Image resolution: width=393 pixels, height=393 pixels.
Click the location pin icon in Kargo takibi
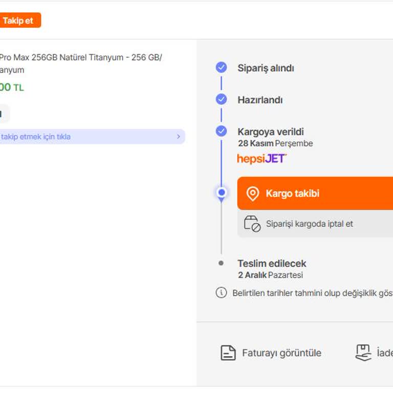[253, 193]
